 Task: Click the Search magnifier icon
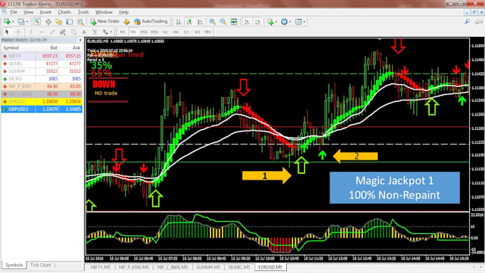pos(467,21)
